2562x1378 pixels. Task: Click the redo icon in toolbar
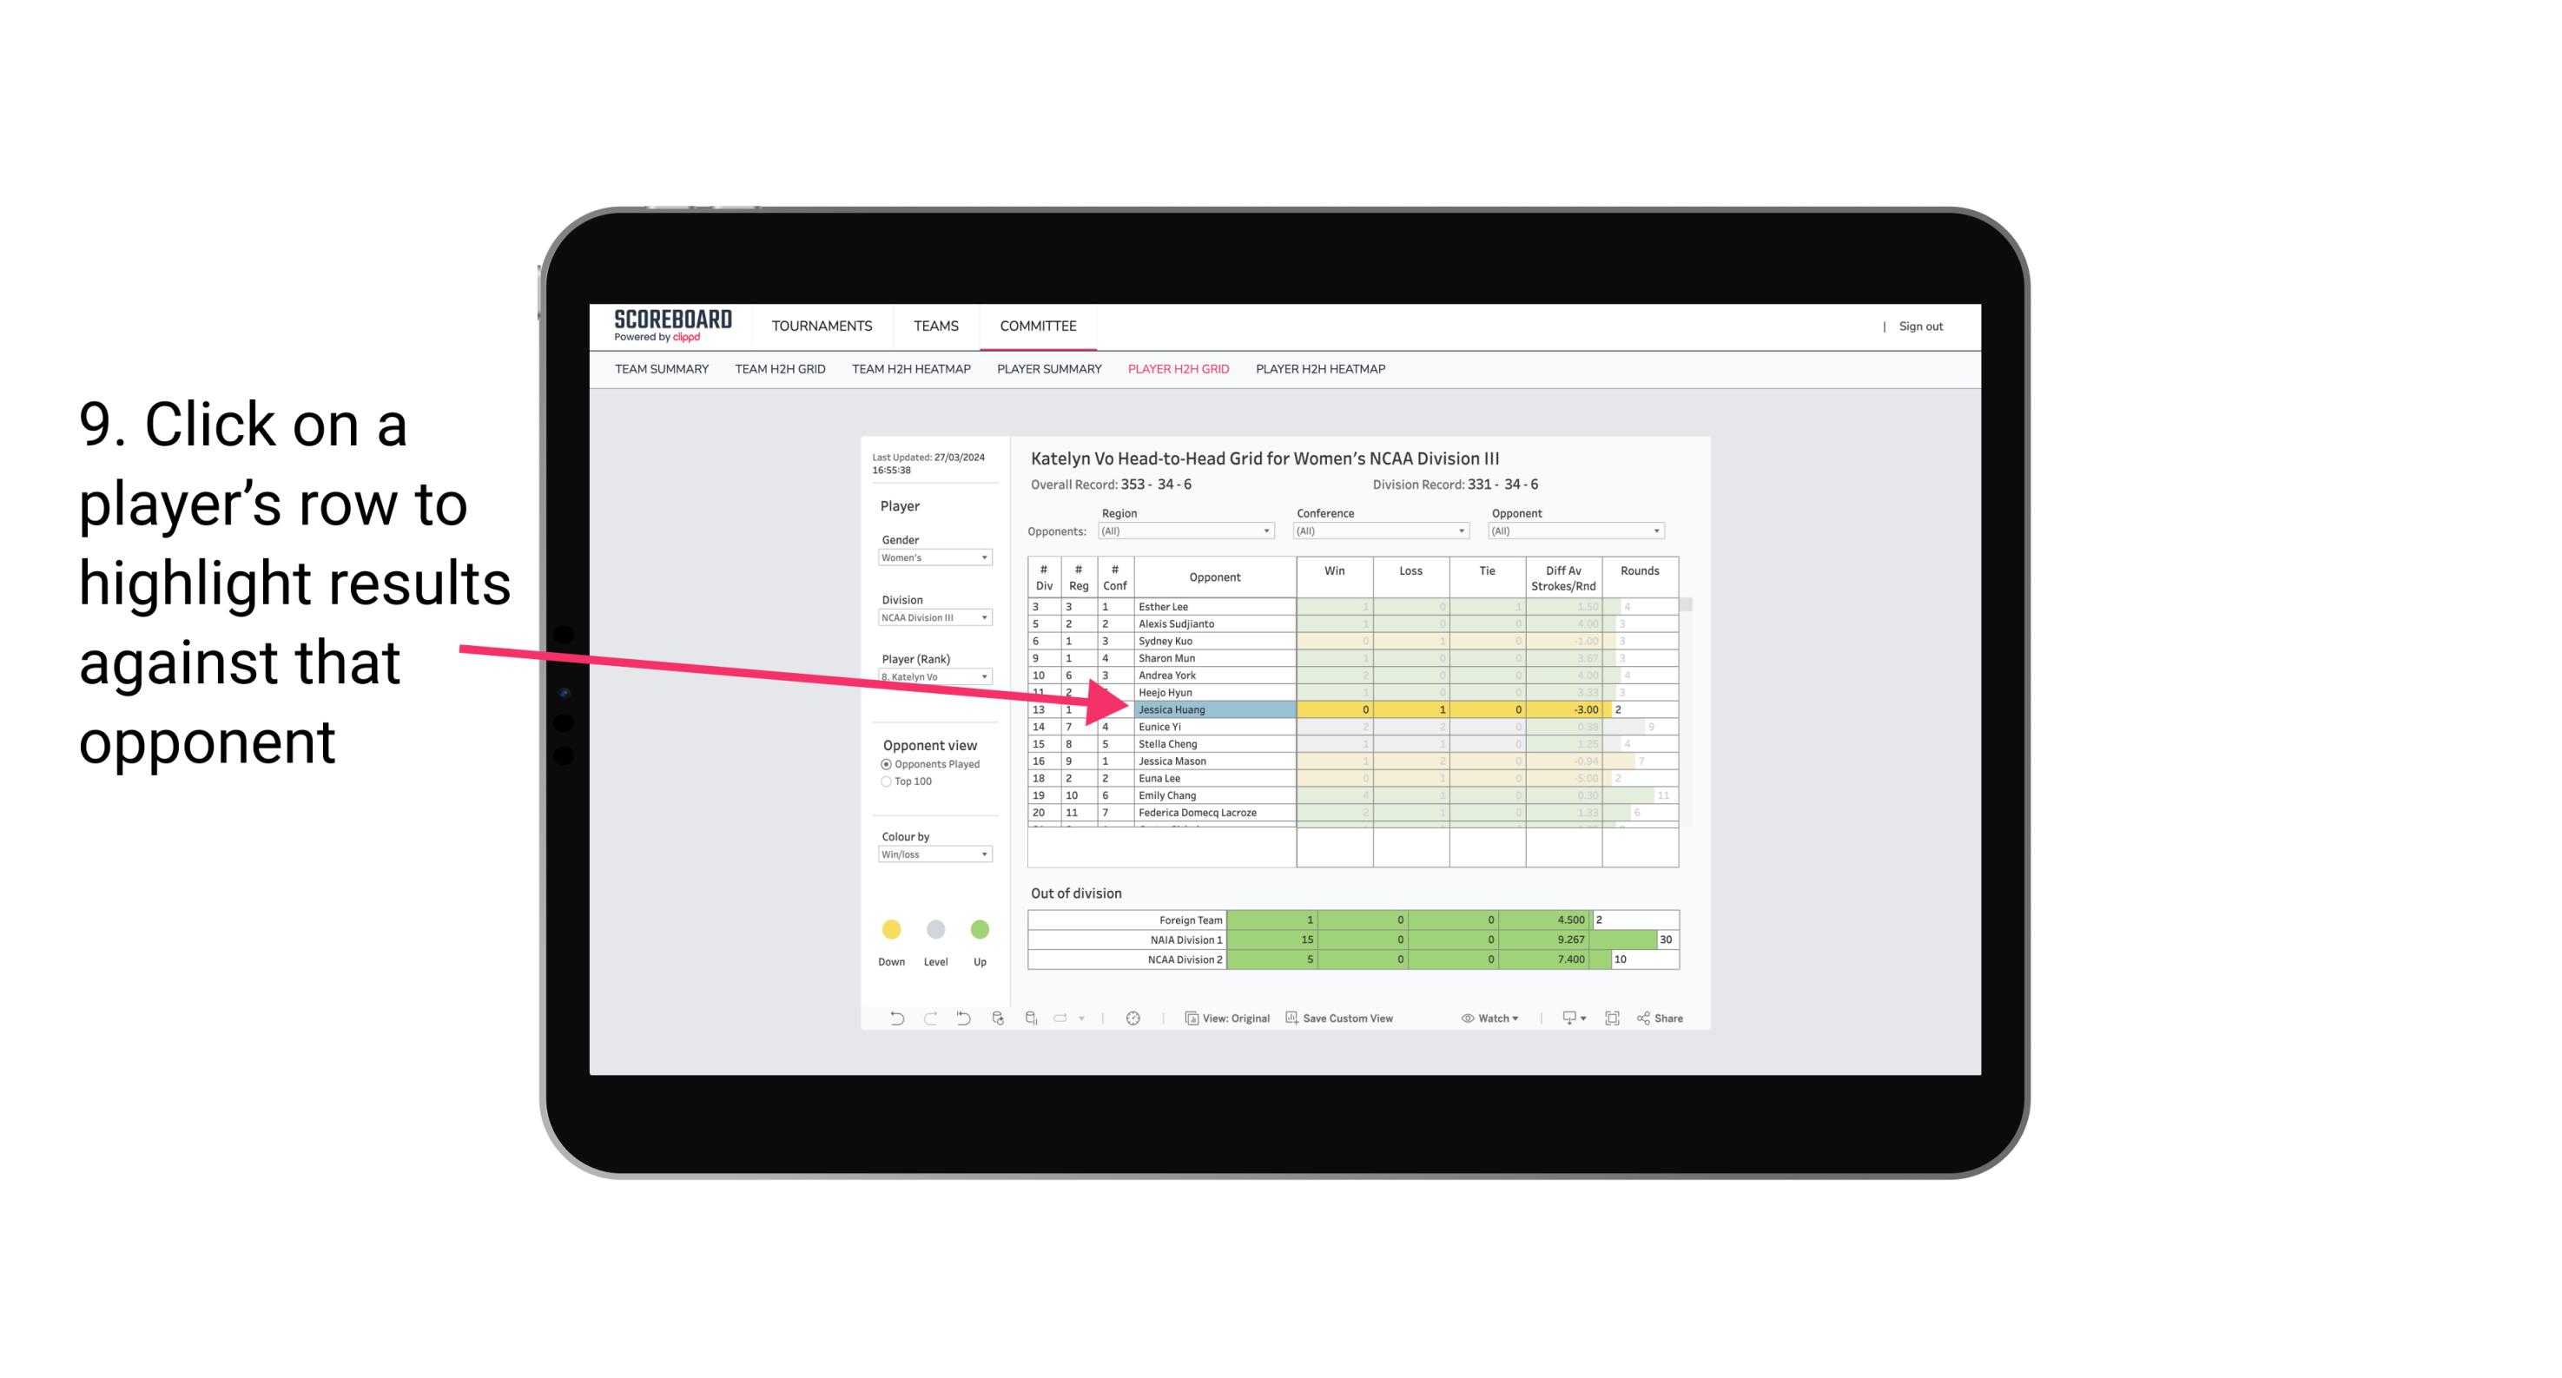tap(925, 1020)
